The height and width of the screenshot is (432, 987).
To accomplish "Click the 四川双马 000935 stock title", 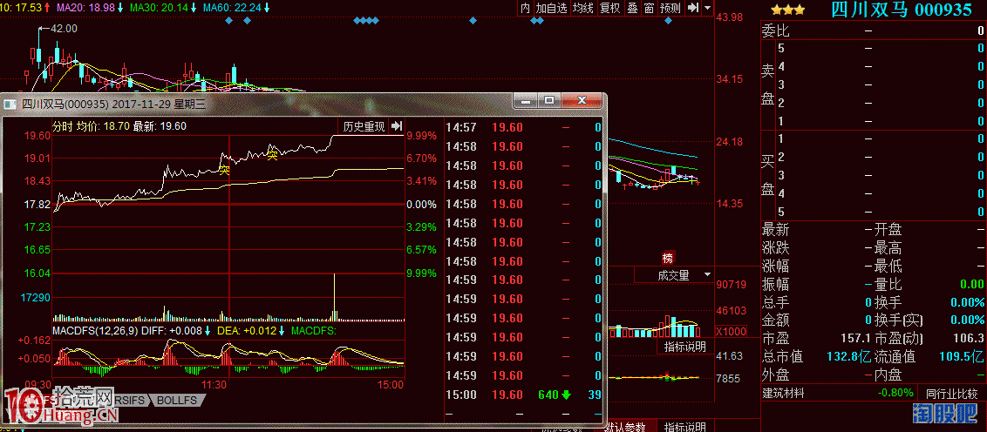I will (x=902, y=10).
